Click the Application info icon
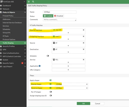The image size is (129, 107). (x=40, y=66)
